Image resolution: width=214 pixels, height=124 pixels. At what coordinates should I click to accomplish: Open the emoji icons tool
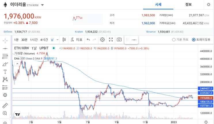pos(5,95)
